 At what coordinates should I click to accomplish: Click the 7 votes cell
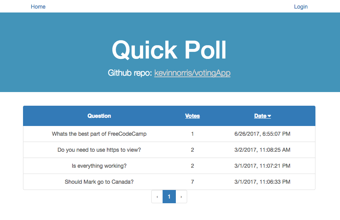click(x=193, y=182)
